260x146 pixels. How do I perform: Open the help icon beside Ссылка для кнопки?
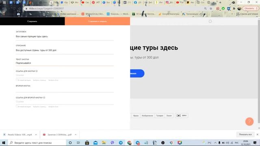[x=37, y=71]
